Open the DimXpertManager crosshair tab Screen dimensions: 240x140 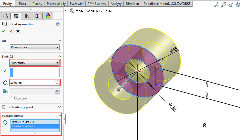[37, 16]
